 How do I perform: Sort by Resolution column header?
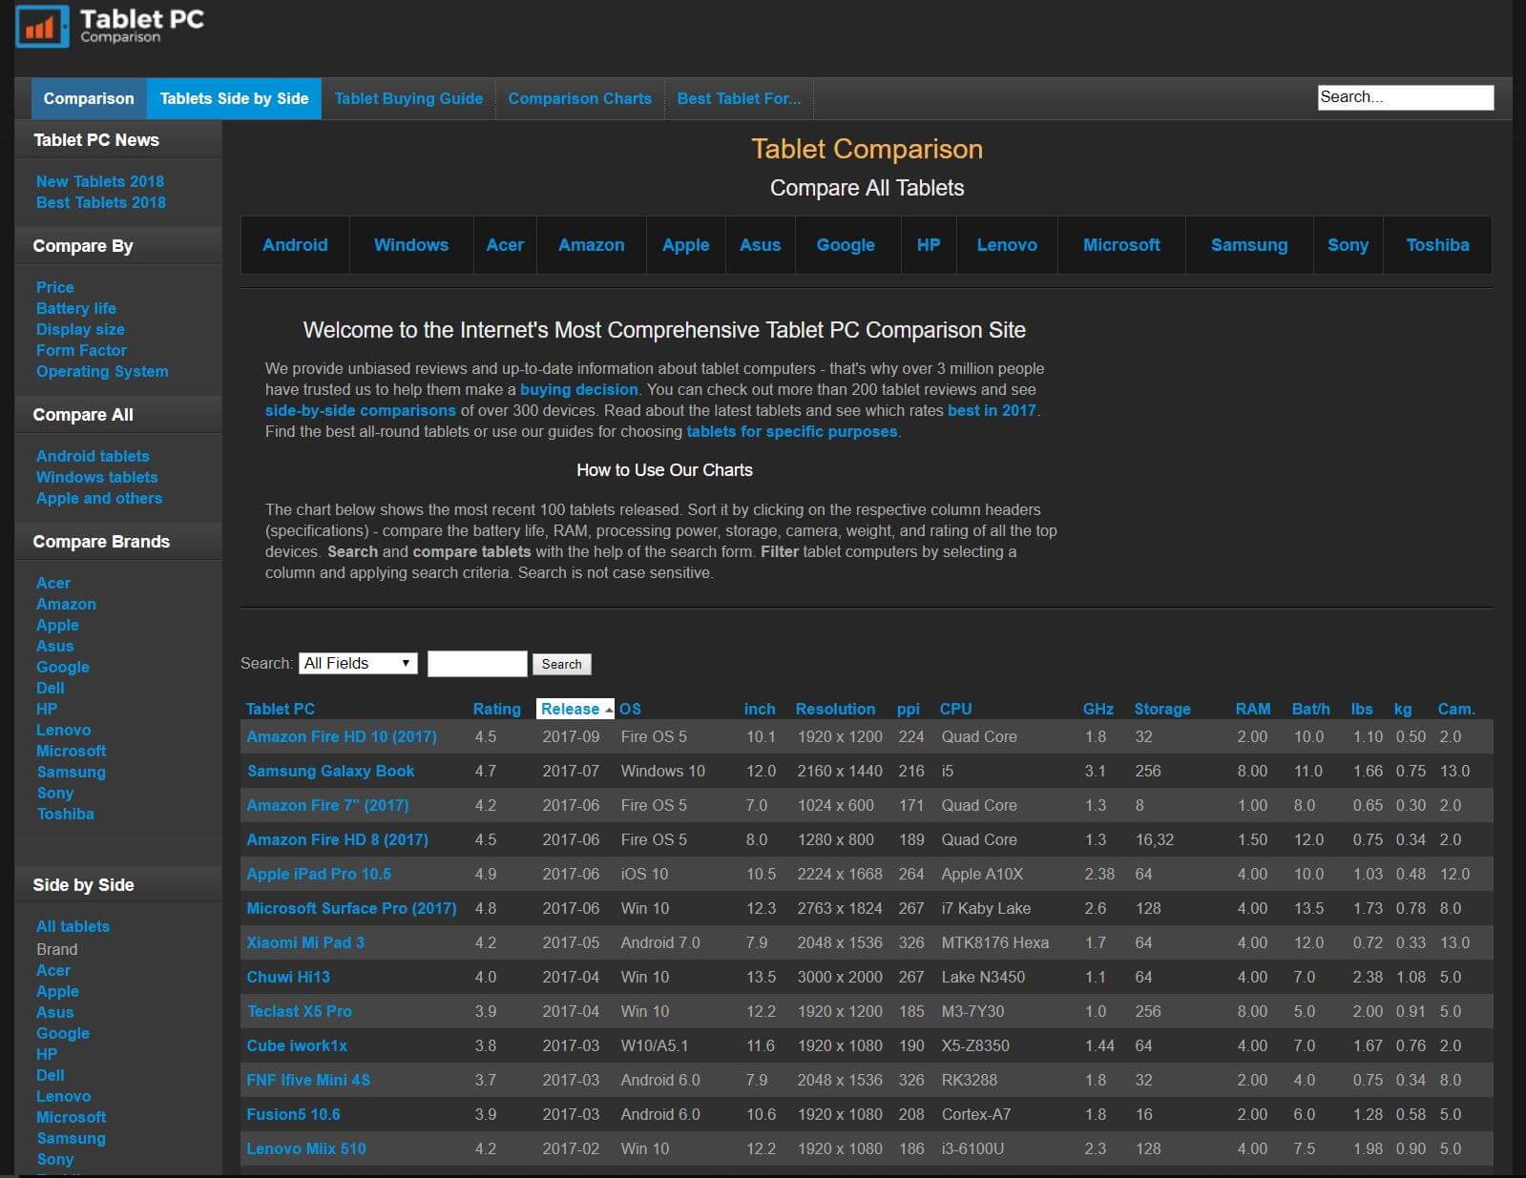[835, 709]
